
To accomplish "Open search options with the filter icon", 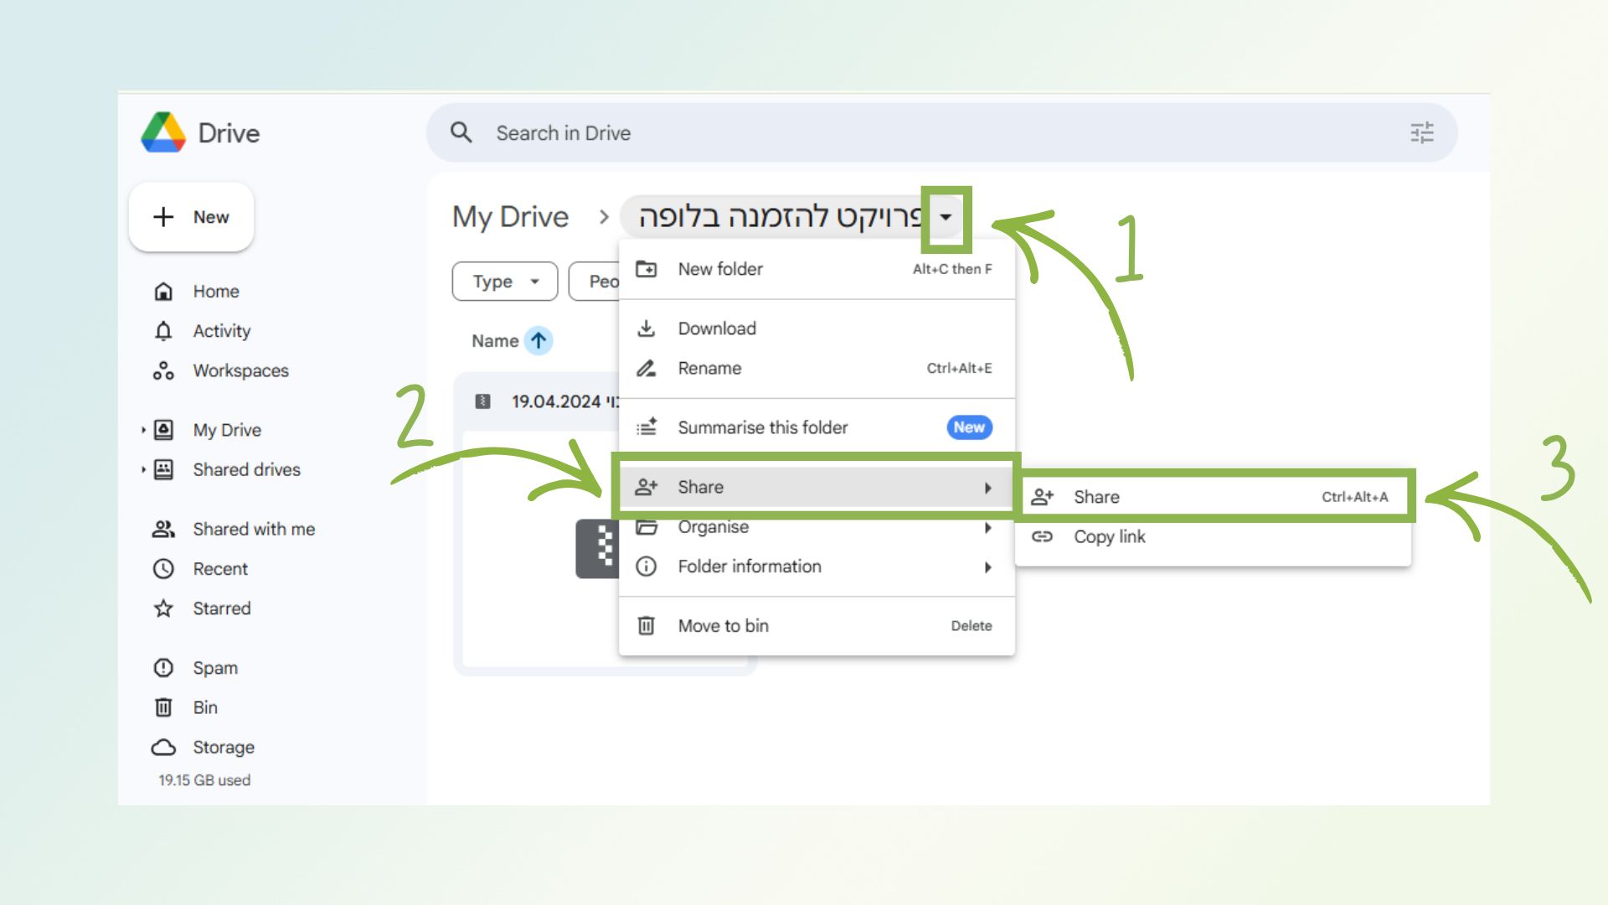I will coord(1421,132).
